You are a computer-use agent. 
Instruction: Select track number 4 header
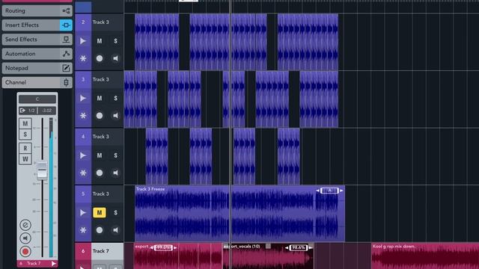108,137
